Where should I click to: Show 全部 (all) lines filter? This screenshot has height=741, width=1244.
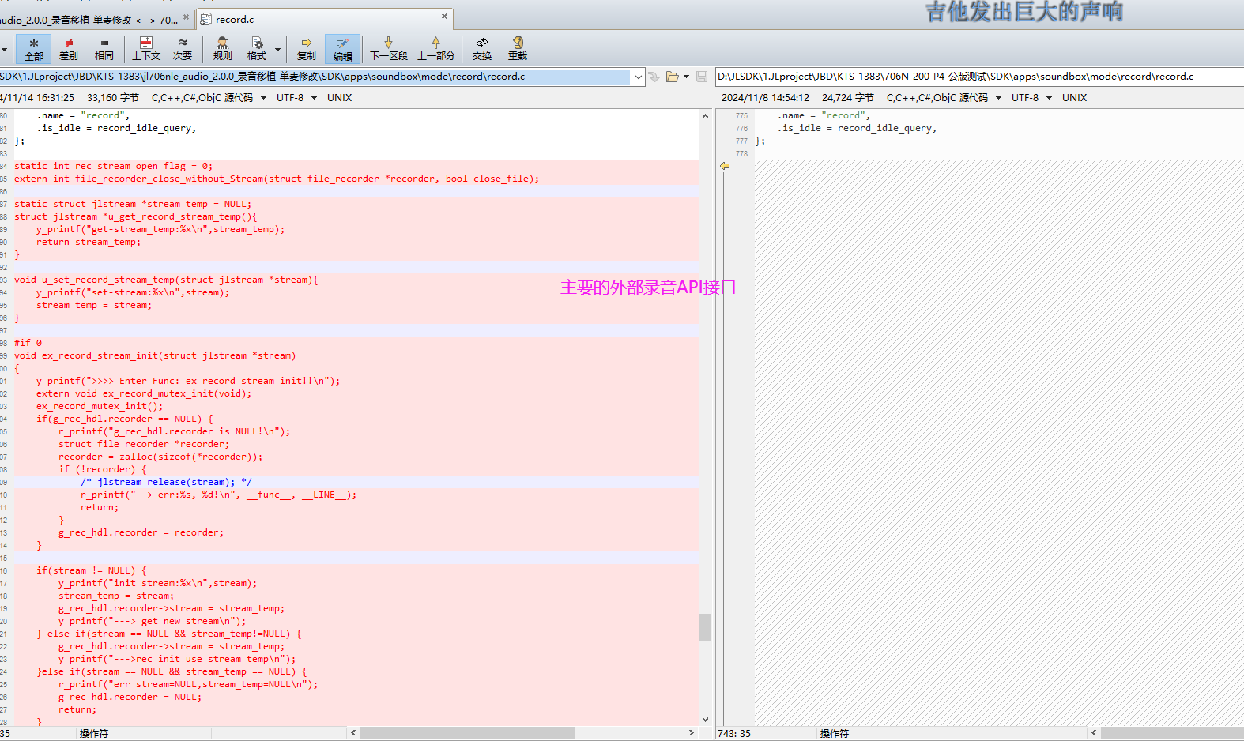point(34,49)
